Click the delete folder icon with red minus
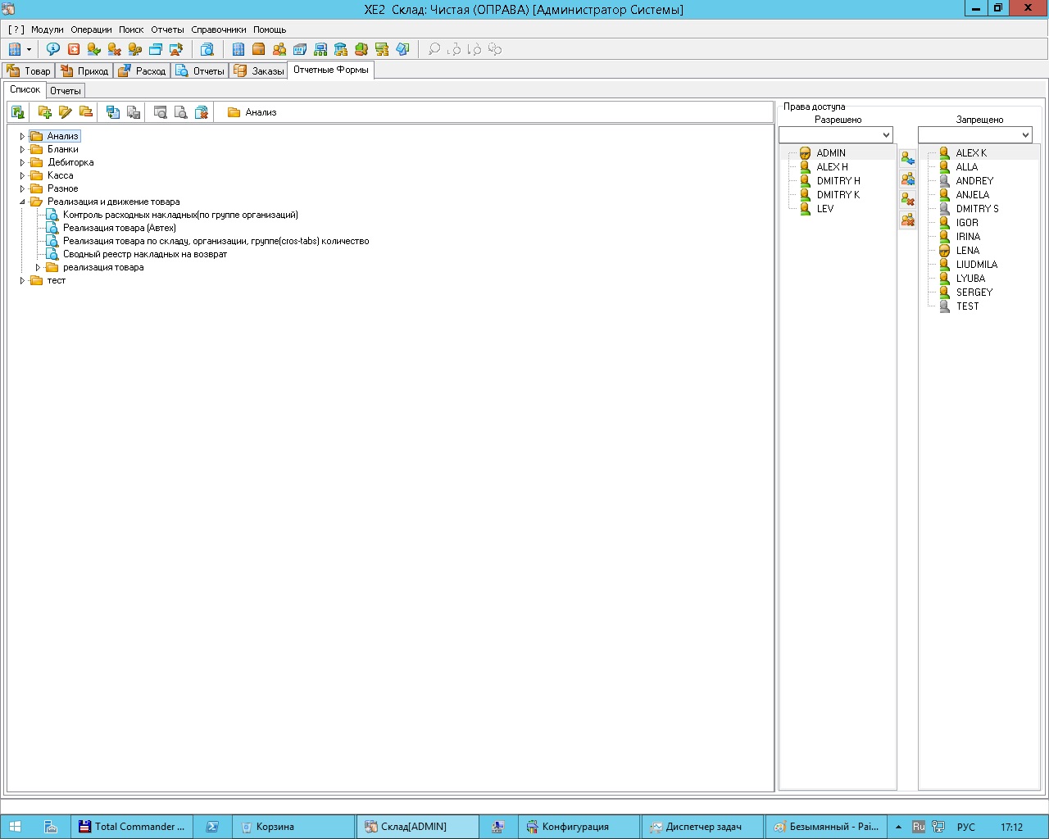The width and height of the screenshot is (1049, 839). [x=86, y=112]
